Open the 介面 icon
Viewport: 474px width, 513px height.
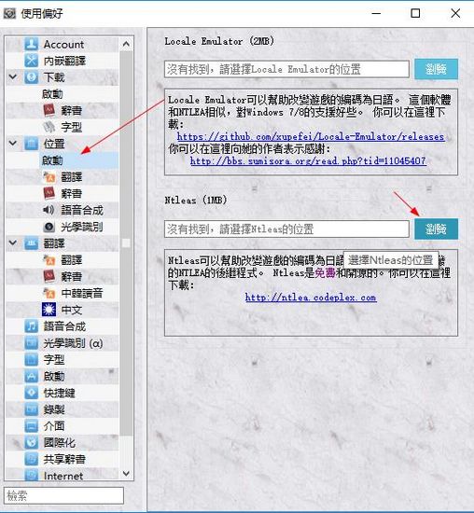32,426
